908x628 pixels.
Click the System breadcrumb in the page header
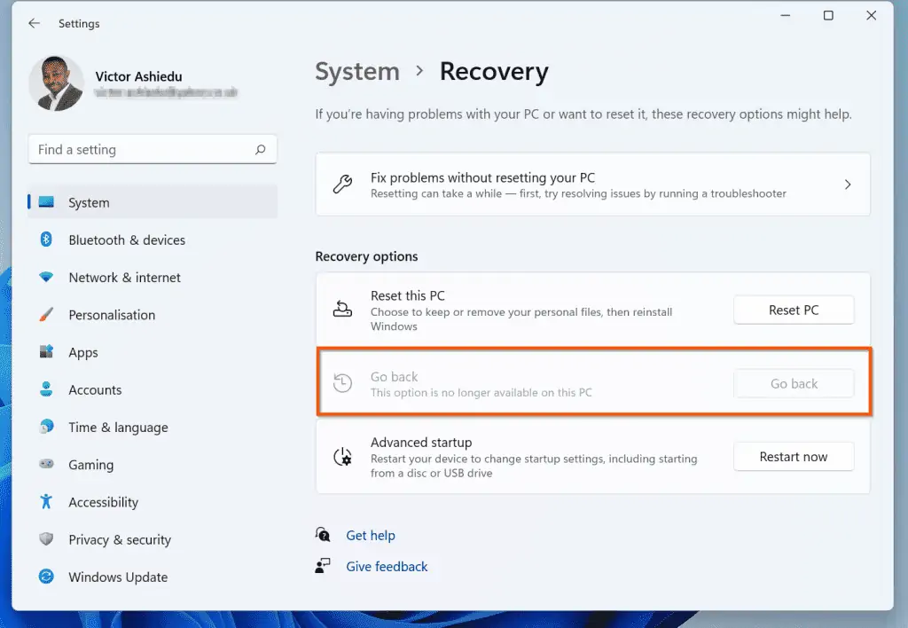(x=357, y=72)
